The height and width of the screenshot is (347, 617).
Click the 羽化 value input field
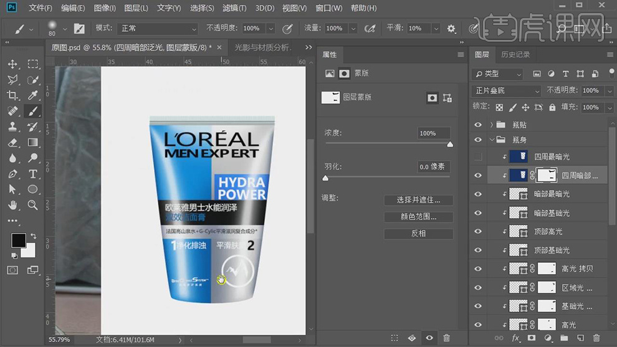coord(433,167)
